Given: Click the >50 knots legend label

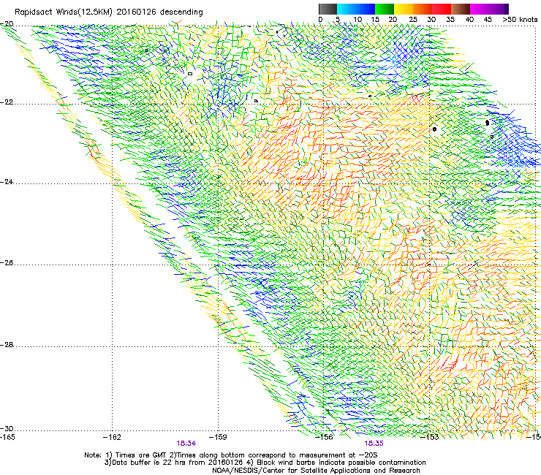Looking at the screenshot, I should click(x=520, y=20).
